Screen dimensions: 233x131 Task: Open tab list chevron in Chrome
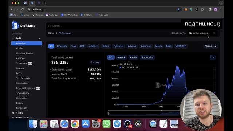tap(221, 3)
